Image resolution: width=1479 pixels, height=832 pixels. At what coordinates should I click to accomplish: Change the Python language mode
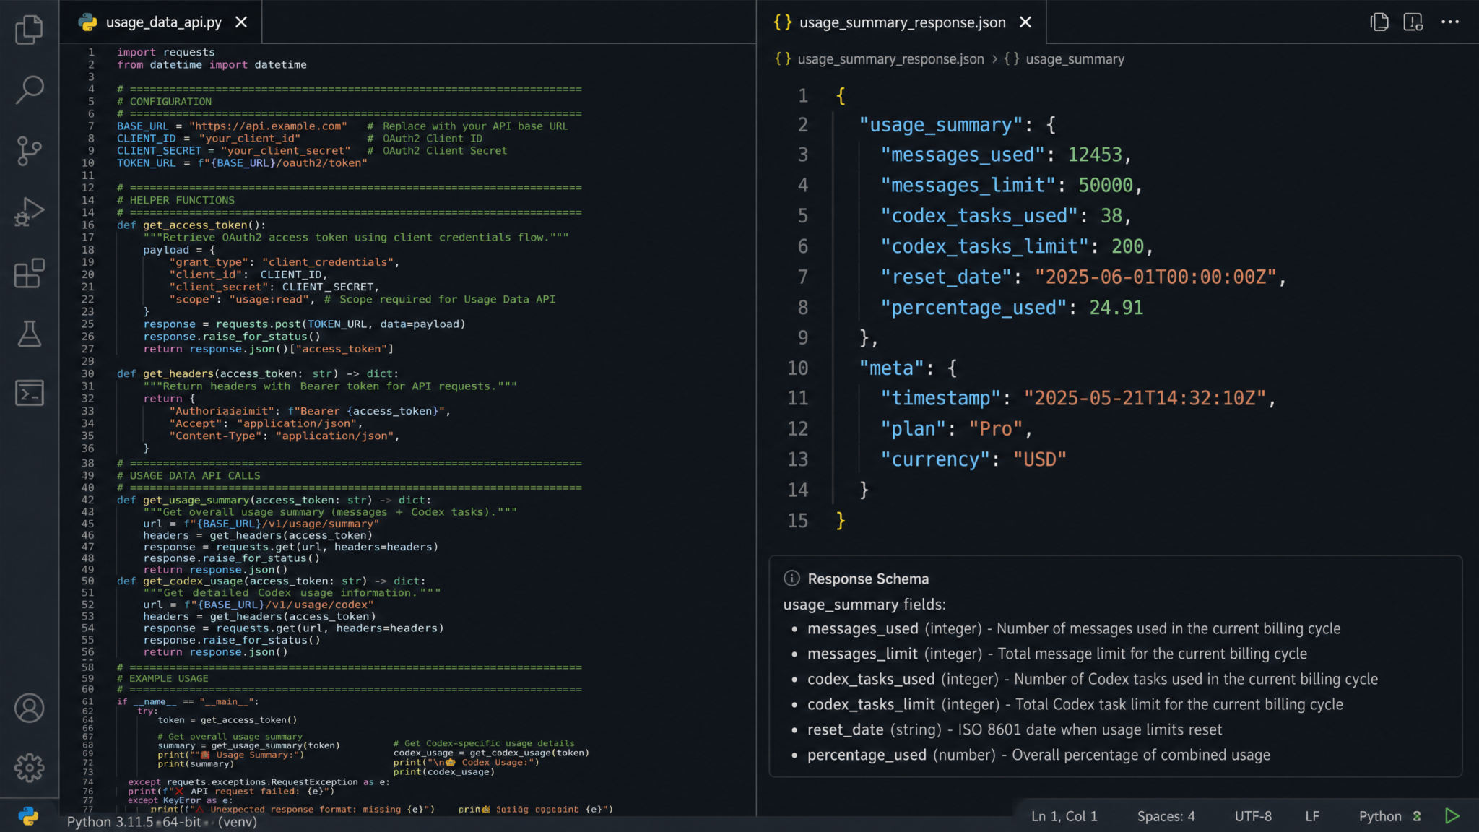tap(1379, 816)
